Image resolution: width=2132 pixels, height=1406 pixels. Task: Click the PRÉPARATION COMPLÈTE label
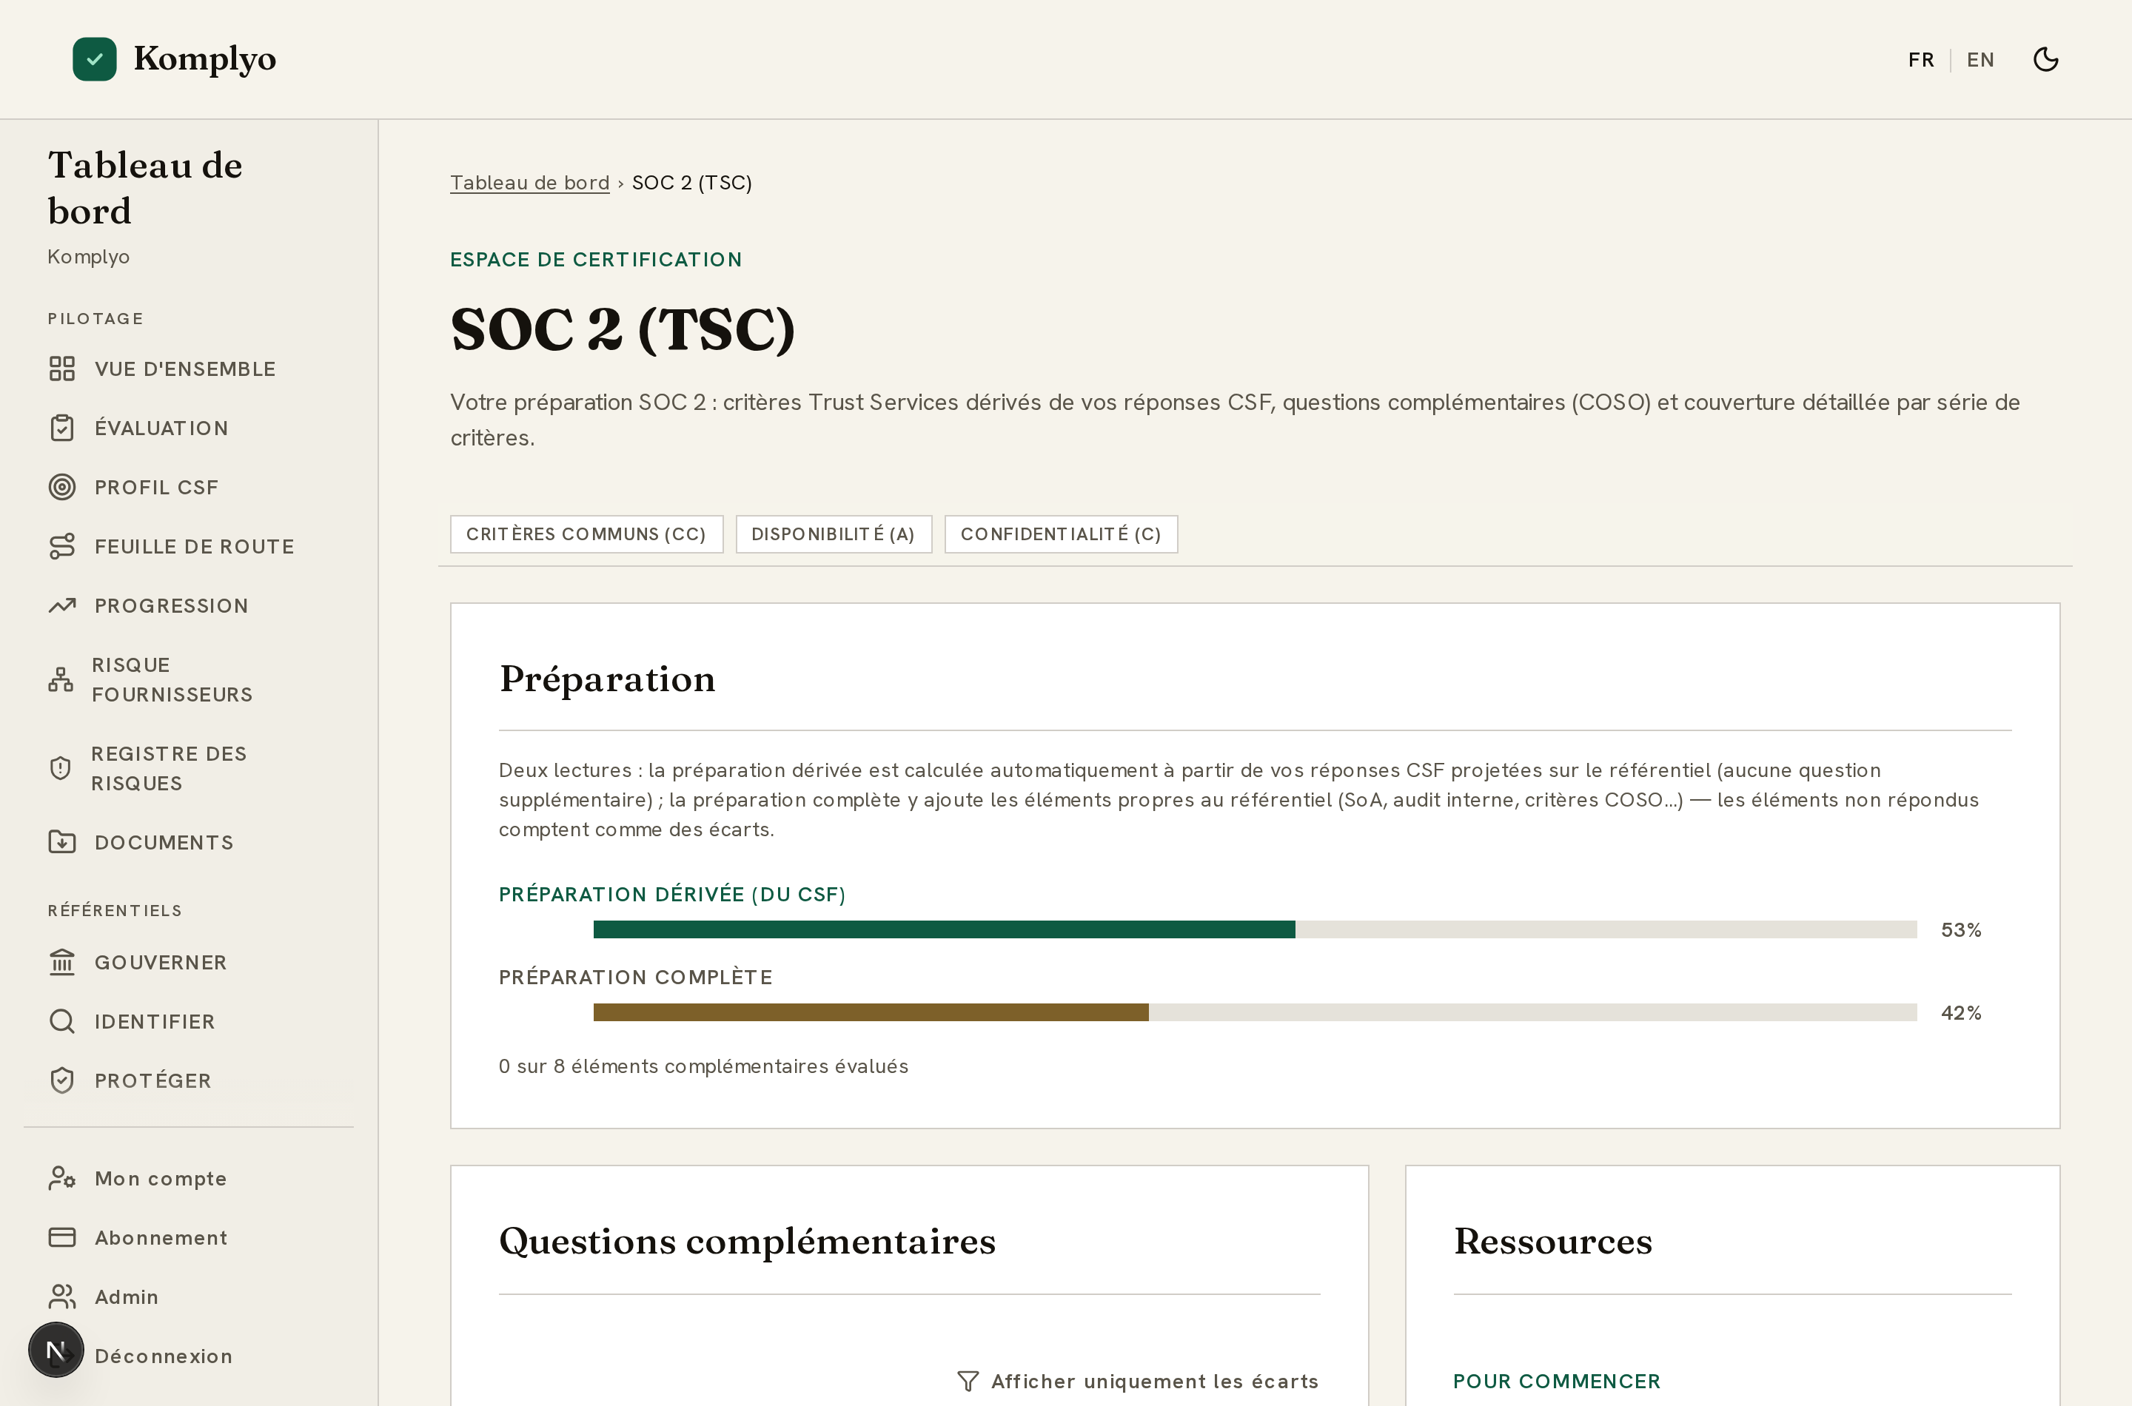tap(635, 977)
